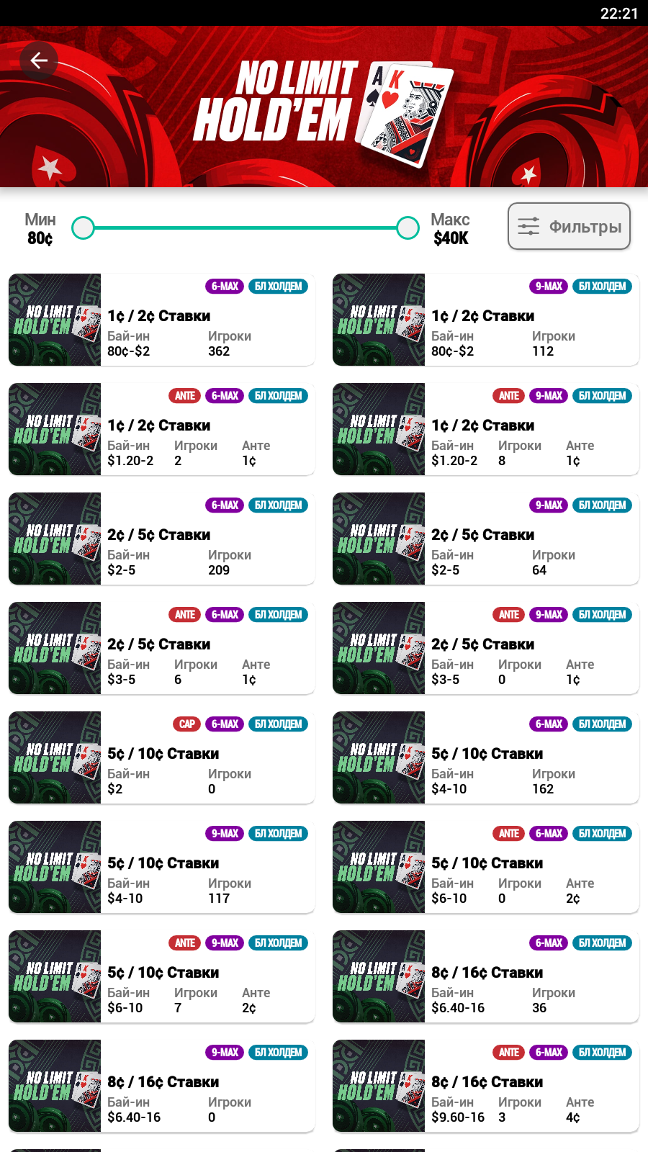Open the 1¢/2¢ 6-MAX table with 362 players
The width and height of the screenshot is (648, 1152).
(x=162, y=320)
